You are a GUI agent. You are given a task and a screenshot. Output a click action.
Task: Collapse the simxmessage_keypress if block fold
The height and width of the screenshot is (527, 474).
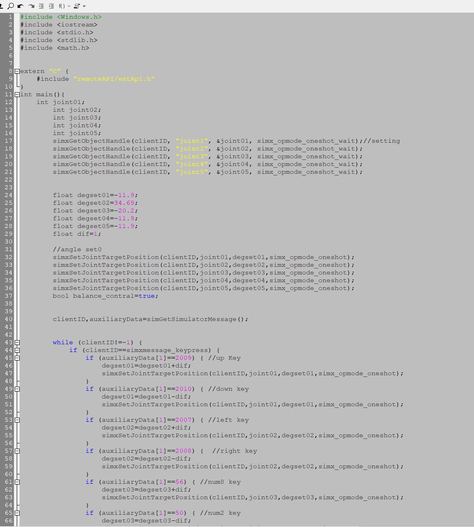[17, 350]
